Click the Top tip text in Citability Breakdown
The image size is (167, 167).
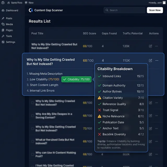coord(121,144)
